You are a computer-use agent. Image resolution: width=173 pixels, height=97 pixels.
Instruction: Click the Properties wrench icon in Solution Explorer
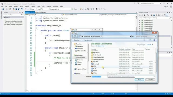(x=164, y=15)
